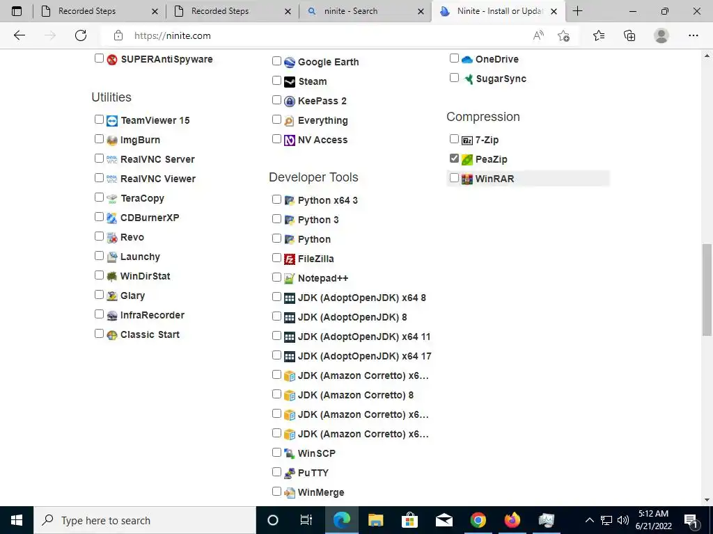Switch to the first Recorded Steps tab
This screenshot has height=534, width=713.
(100, 11)
